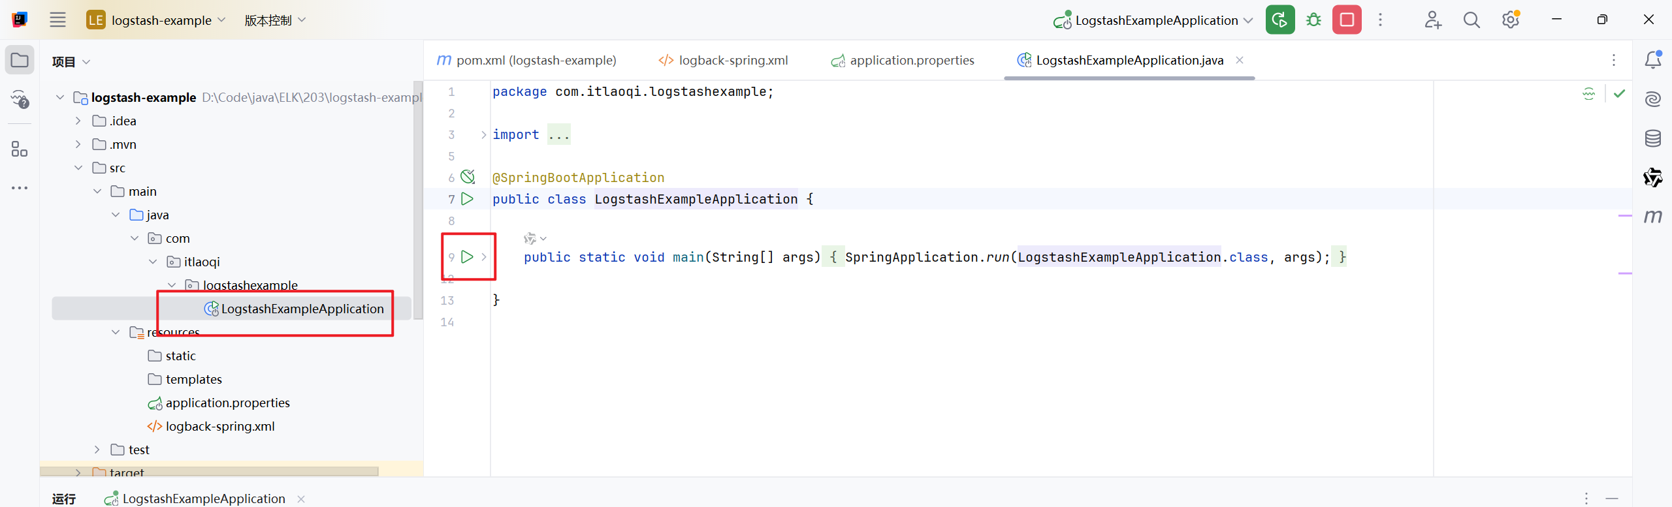
Task: Open Database tool window icon
Action: pyautogui.click(x=1653, y=138)
